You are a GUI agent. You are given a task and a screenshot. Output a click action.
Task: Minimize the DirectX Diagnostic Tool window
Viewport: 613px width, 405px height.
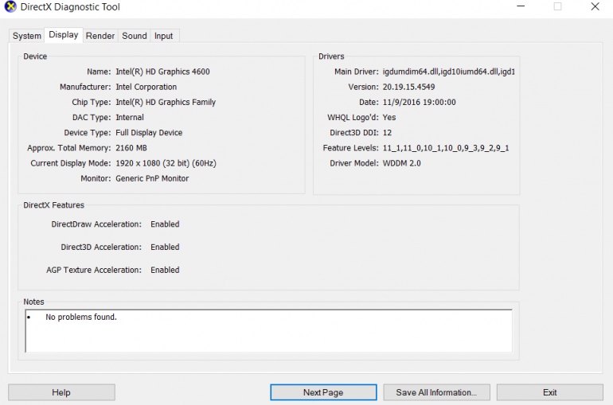[x=521, y=6]
